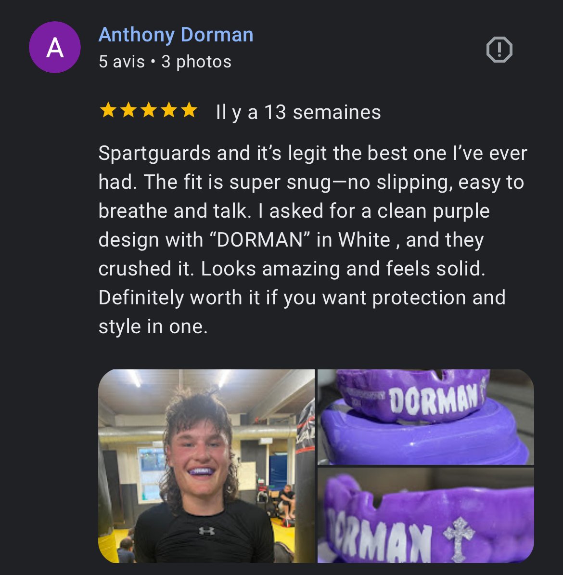The height and width of the screenshot is (575, 563).
Task: Click the fifth yellow rating star
Action: pyautogui.click(x=189, y=110)
